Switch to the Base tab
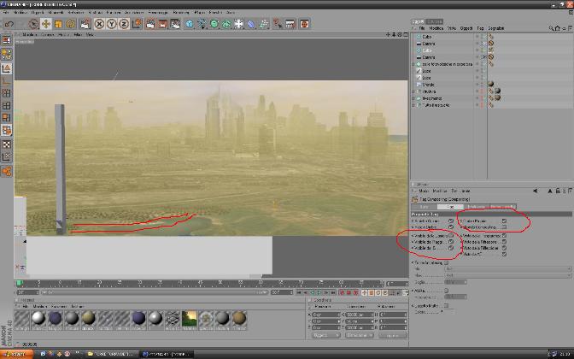 pos(425,207)
